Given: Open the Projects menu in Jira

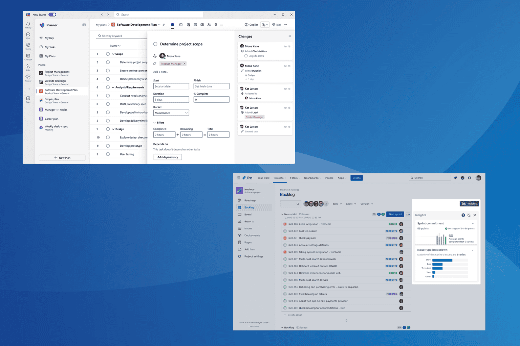Looking at the screenshot, I should tap(280, 178).
